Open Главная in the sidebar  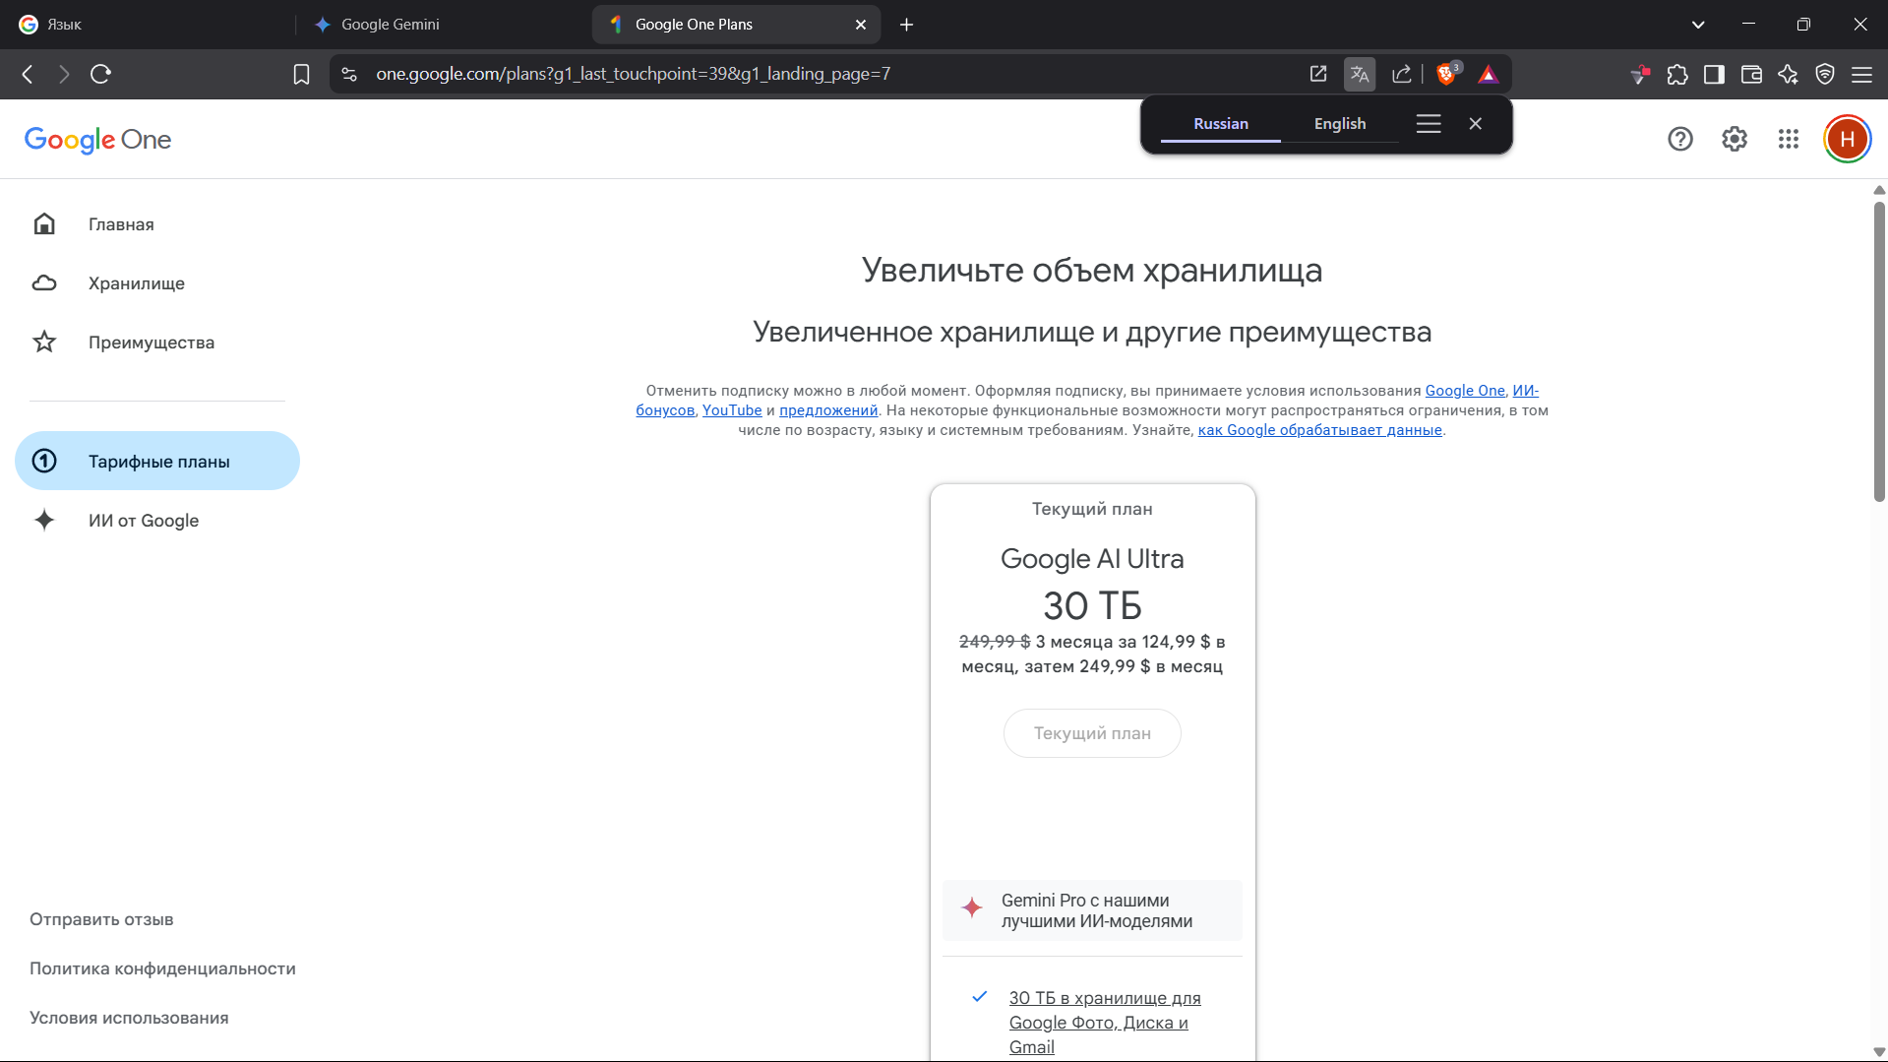coord(157,224)
